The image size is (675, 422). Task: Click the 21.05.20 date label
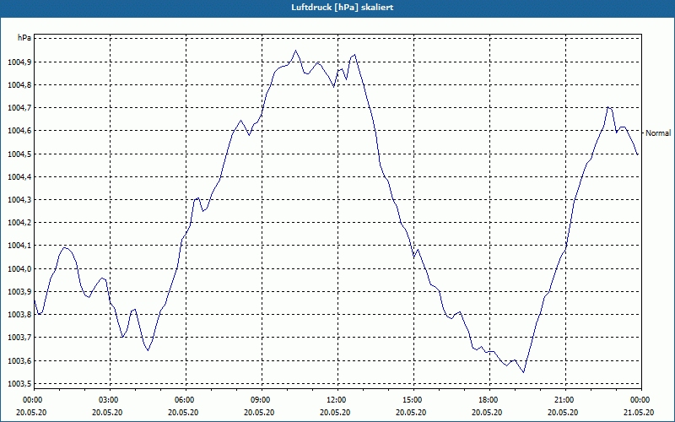pos(639,412)
